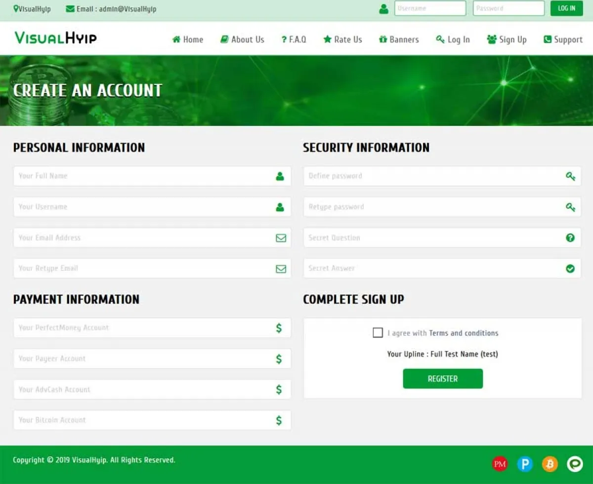
Task: Click the Your Upline Full Test Name text
Action: [443, 354]
